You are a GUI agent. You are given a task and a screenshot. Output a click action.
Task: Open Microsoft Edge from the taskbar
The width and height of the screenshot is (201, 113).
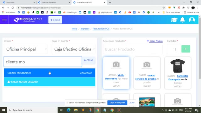tap(68, 110)
